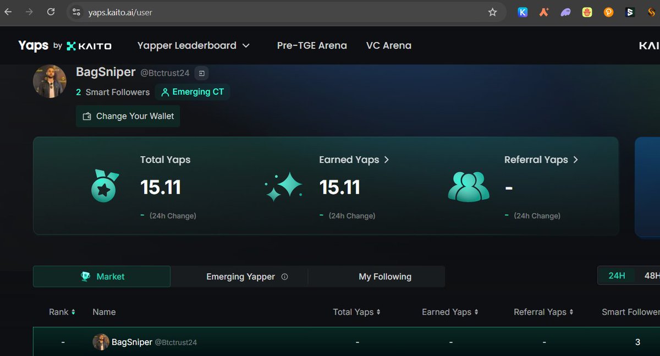Click the 2 Smart Followers link
This screenshot has width=660, height=356.
coord(113,92)
